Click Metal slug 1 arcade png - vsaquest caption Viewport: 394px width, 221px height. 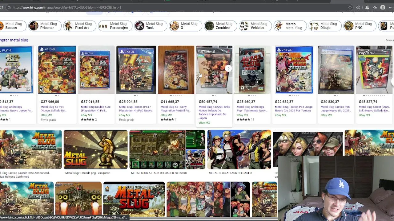pyautogui.click(x=87, y=173)
